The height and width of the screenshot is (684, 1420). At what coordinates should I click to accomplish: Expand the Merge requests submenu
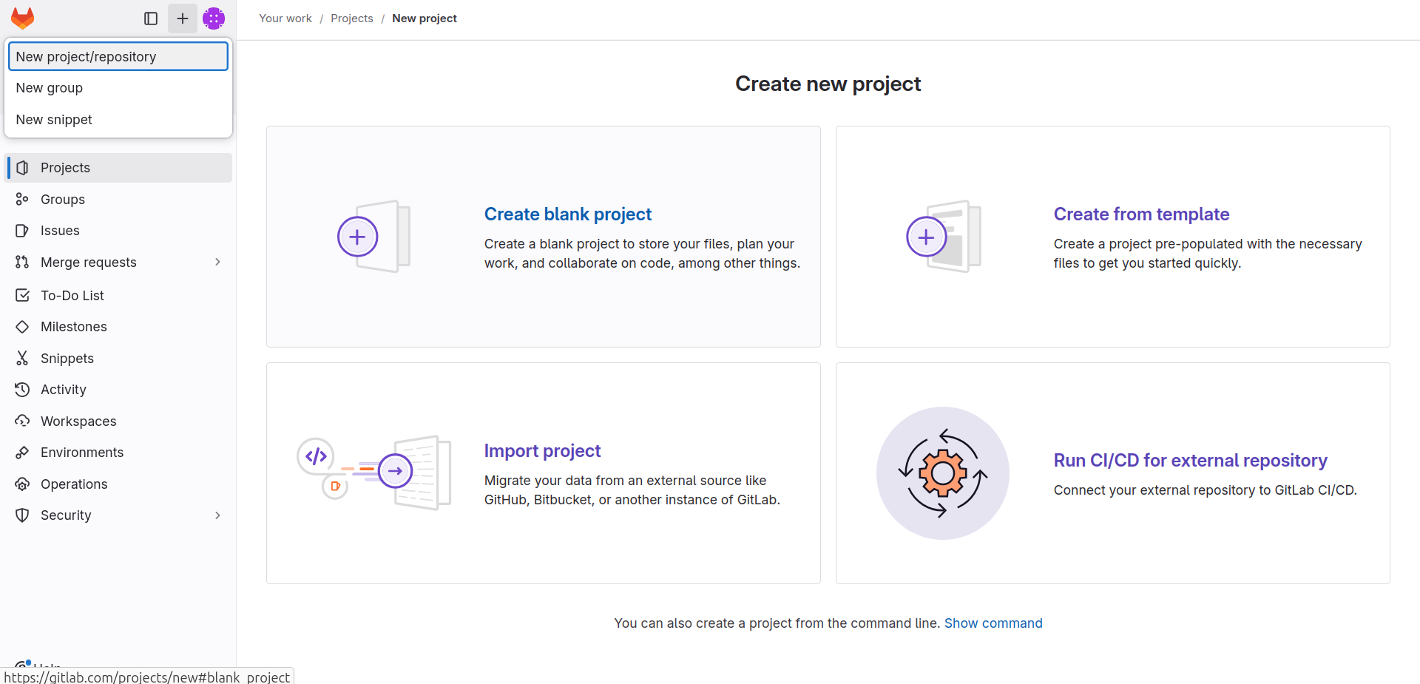coord(217,262)
